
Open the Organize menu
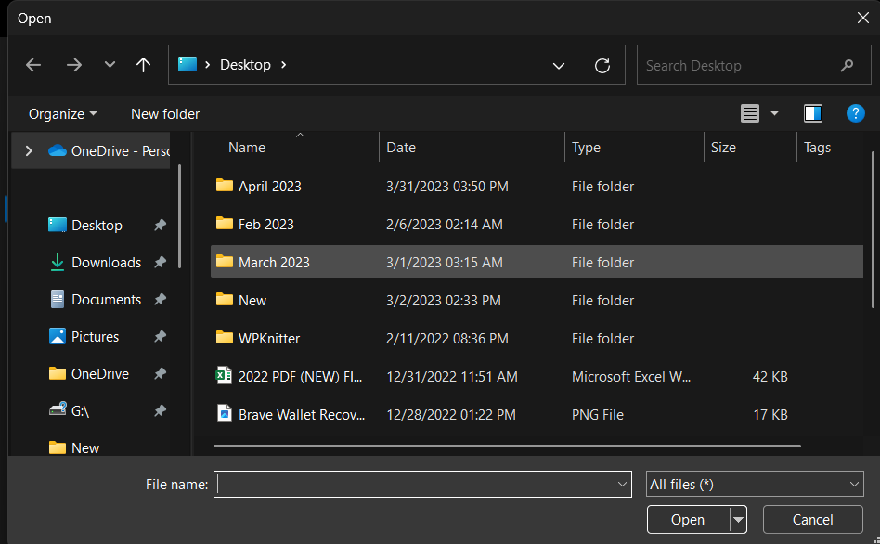tap(62, 113)
